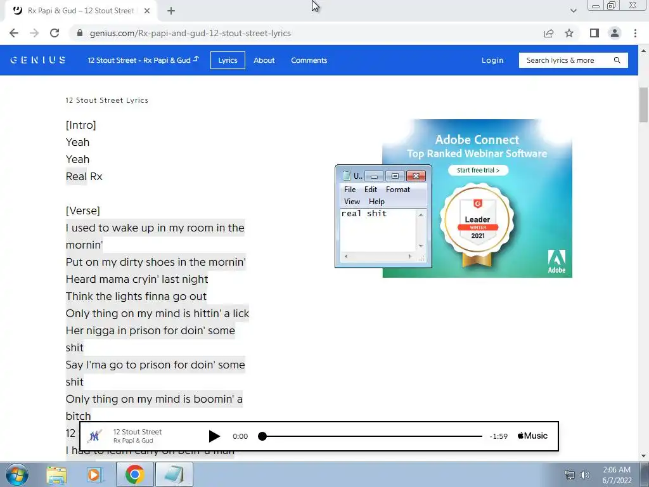Image resolution: width=649 pixels, height=487 pixels.
Task: Click the network tray icon
Action: 570,475
